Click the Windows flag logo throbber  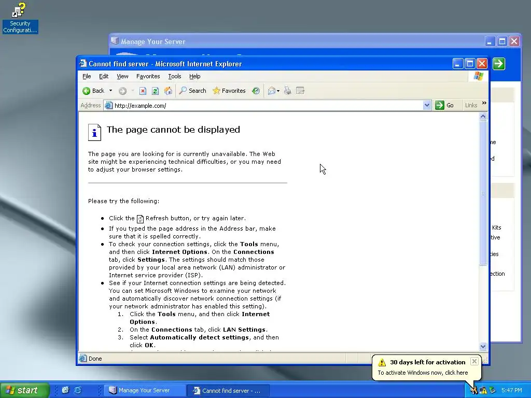pos(478,76)
